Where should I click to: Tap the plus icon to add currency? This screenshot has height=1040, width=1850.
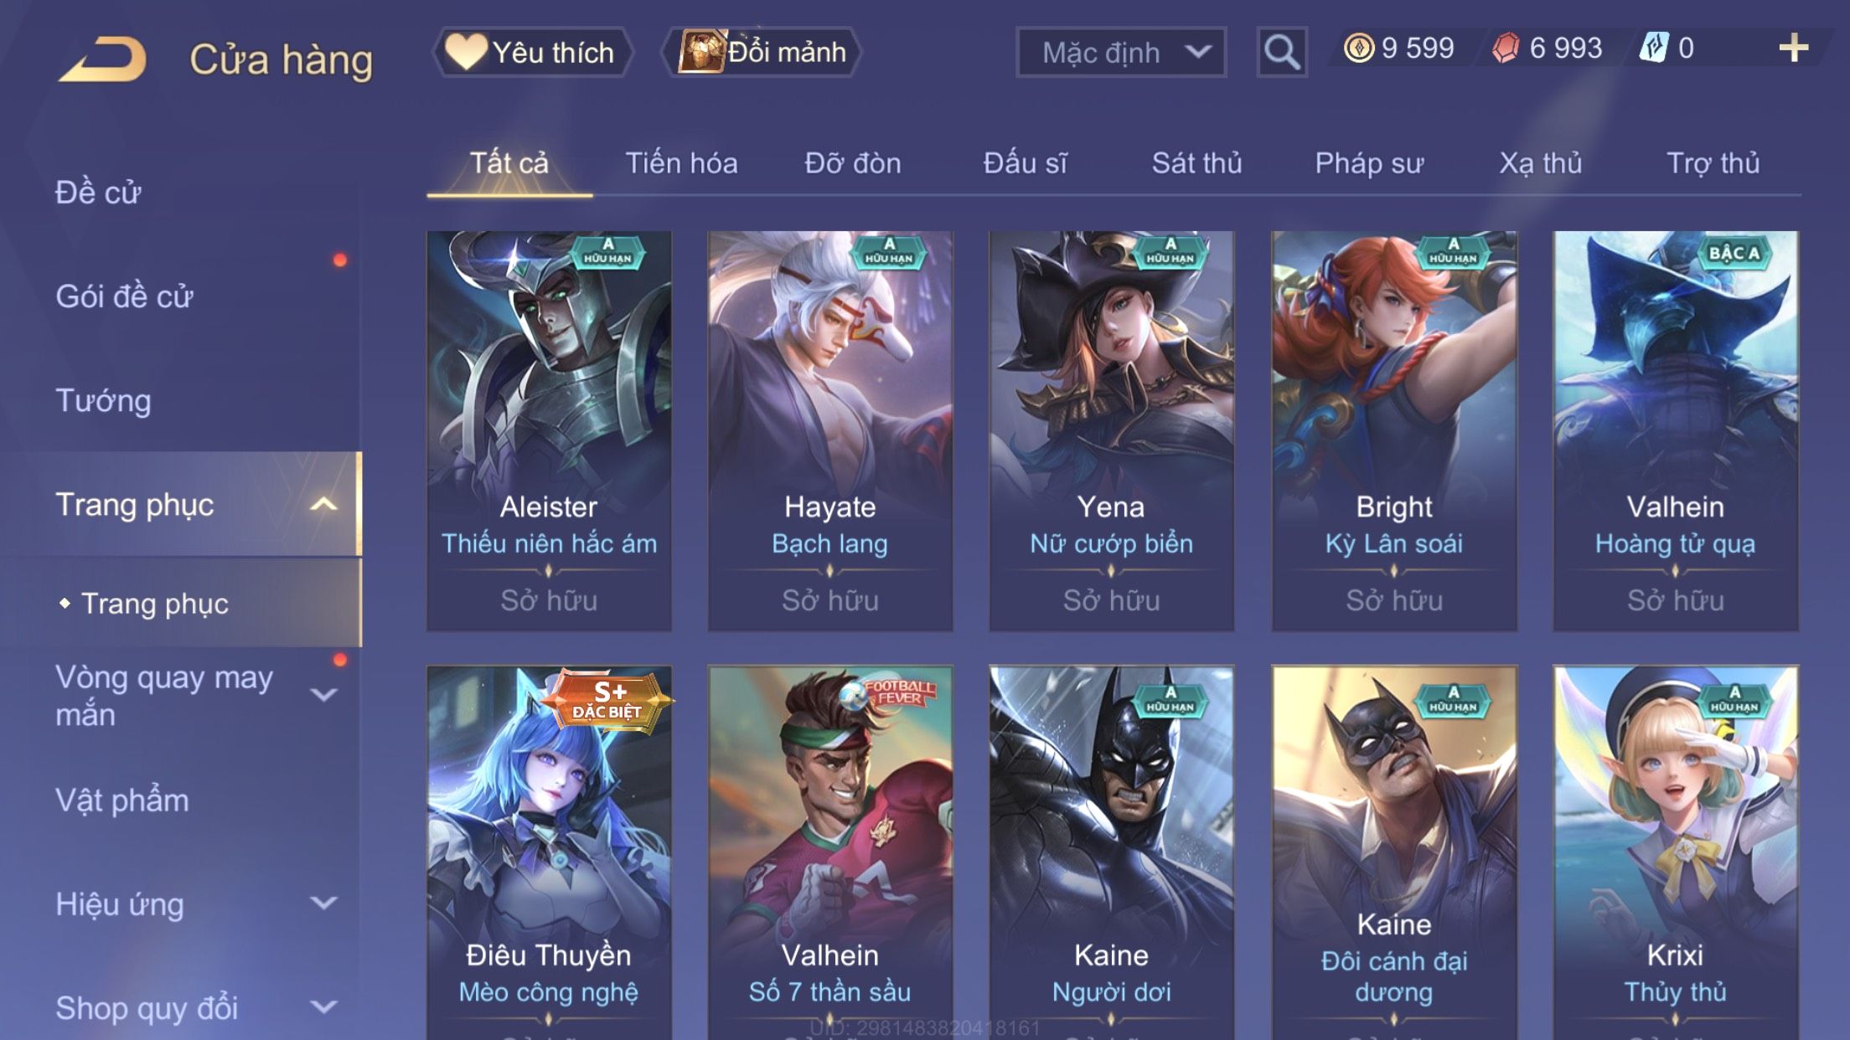1793,48
